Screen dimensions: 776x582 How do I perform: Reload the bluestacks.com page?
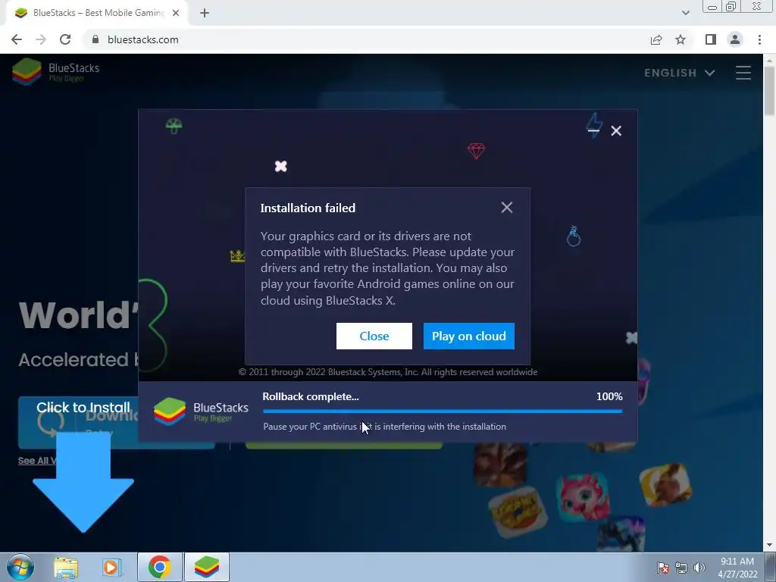pos(65,39)
